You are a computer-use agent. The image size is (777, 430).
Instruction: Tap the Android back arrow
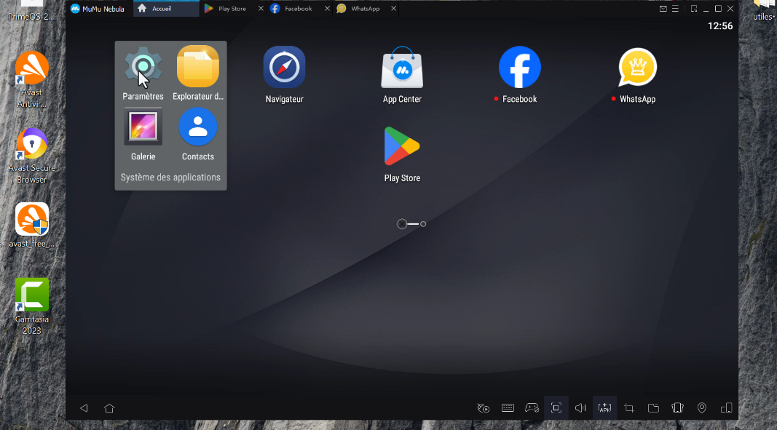[x=84, y=408]
